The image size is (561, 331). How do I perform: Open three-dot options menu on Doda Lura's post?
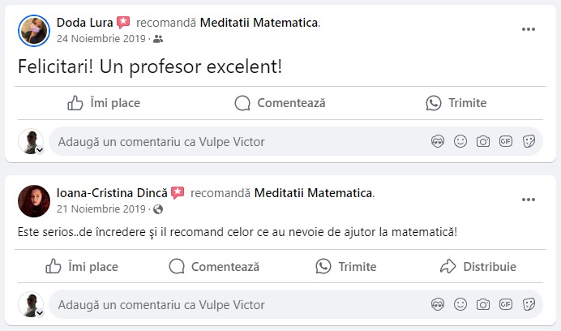pyautogui.click(x=529, y=29)
